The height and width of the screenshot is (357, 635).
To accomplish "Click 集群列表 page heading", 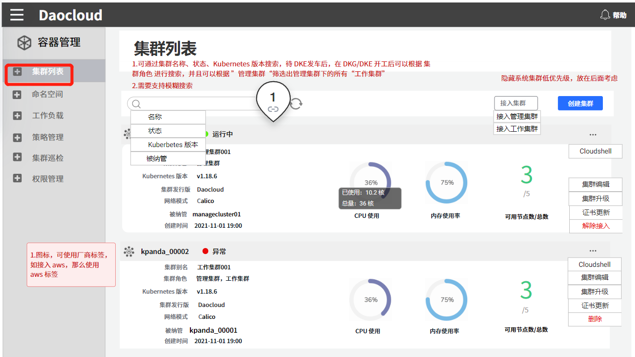I will click(x=165, y=49).
